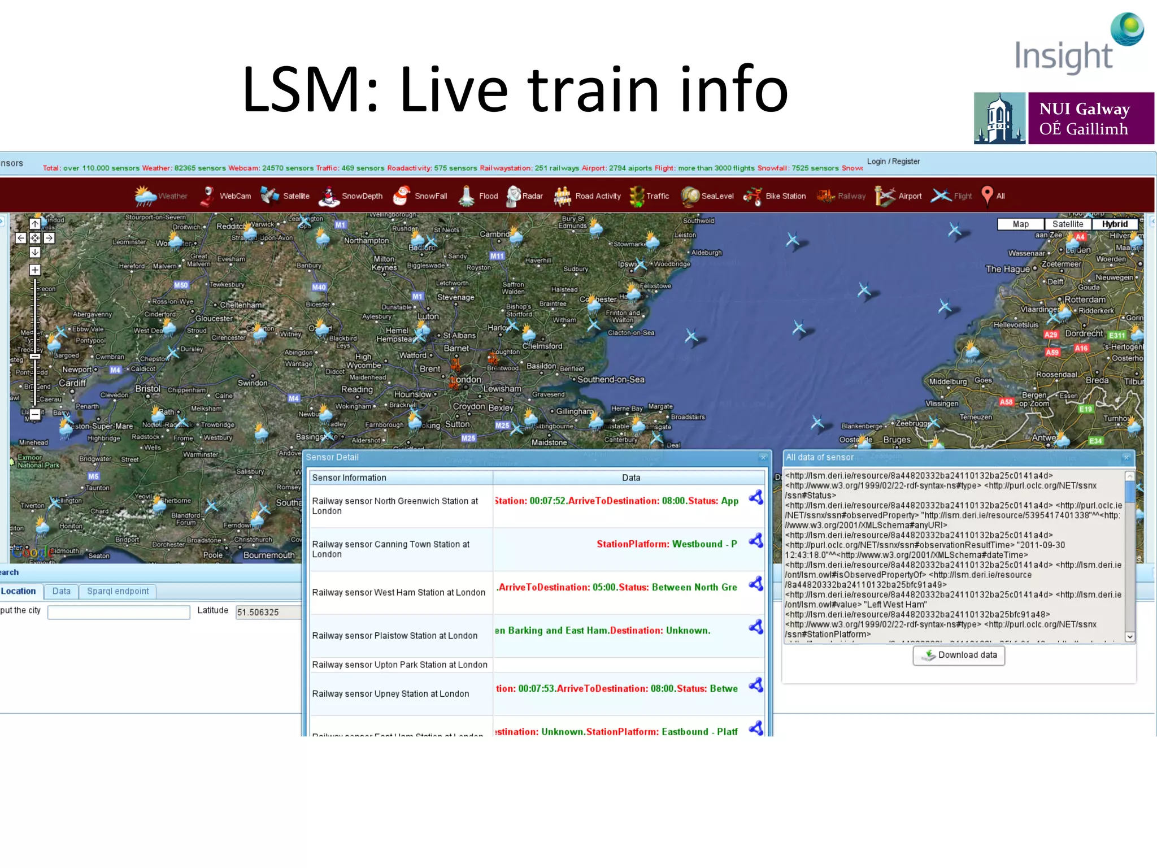Select 'Railway sensor West Ham Station' row
The width and height of the screenshot is (1157, 868).
coord(537,592)
